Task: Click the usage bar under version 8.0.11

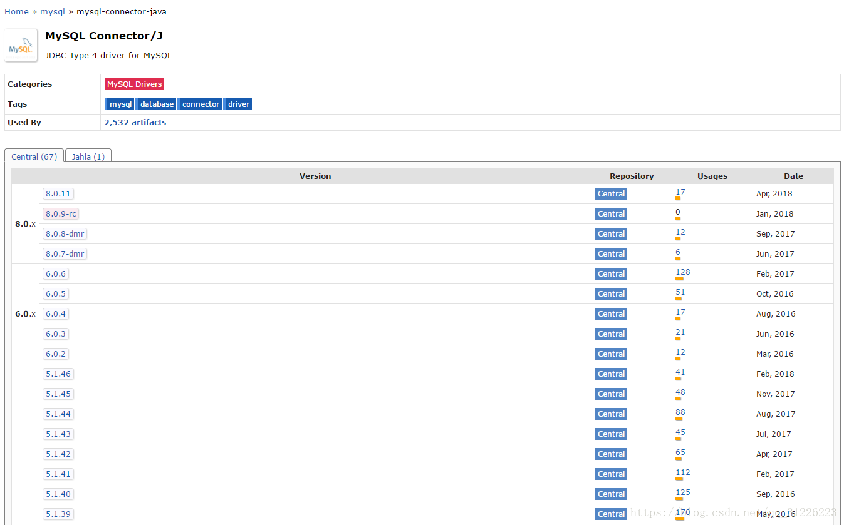Action: 678,197
